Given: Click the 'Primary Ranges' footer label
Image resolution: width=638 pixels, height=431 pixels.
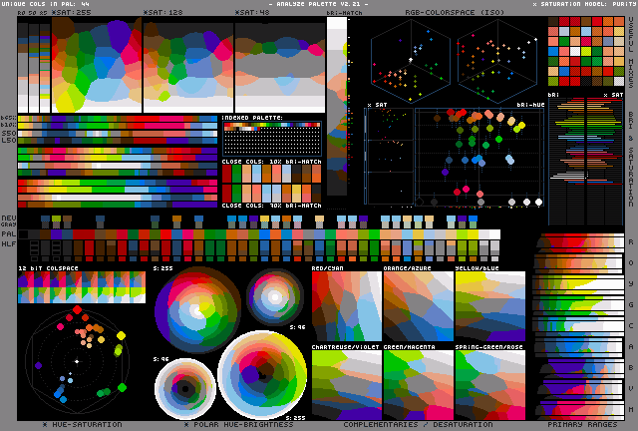Looking at the screenshot, I should tap(582, 424).
